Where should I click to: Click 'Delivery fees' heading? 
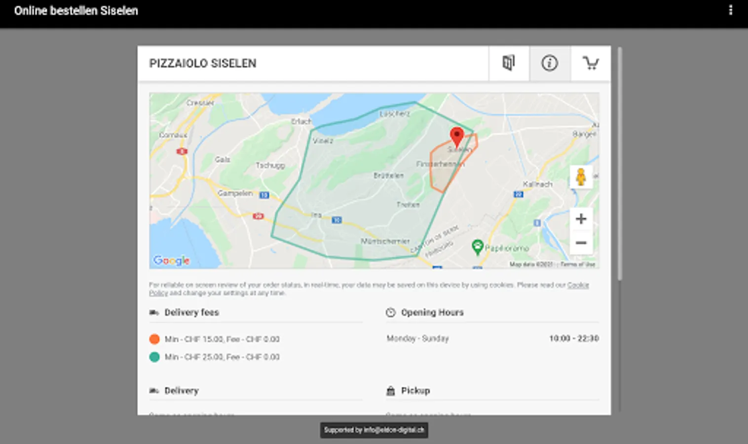pyautogui.click(x=191, y=312)
